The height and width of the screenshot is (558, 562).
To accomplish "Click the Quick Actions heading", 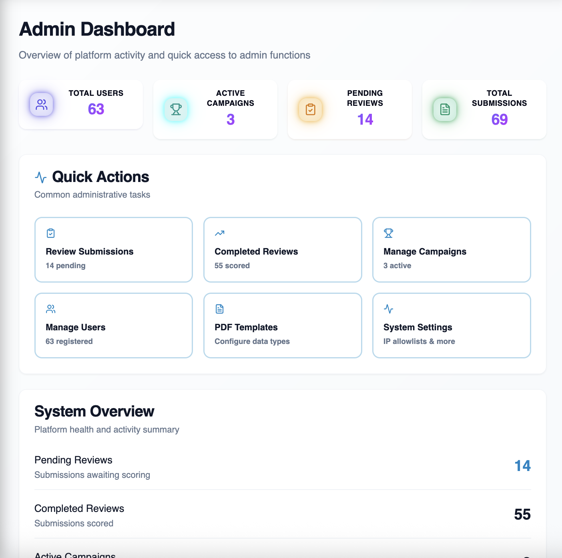I will (100, 177).
